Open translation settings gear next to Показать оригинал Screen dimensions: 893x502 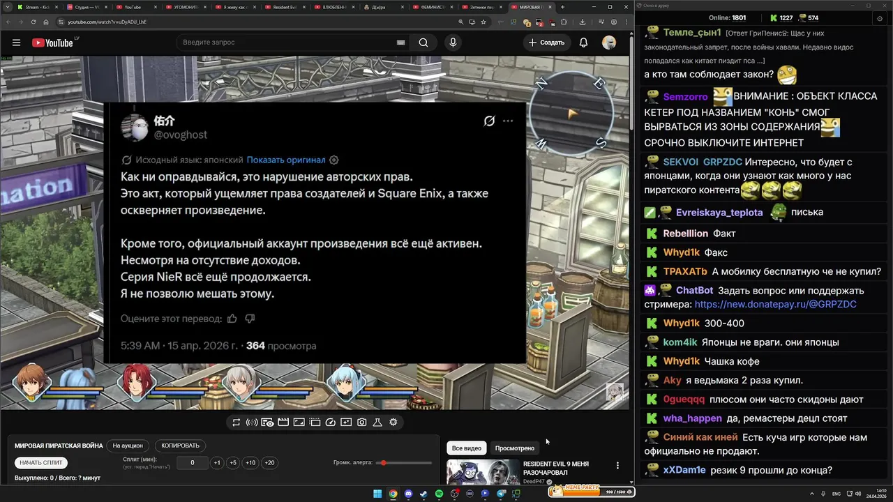(333, 160)
